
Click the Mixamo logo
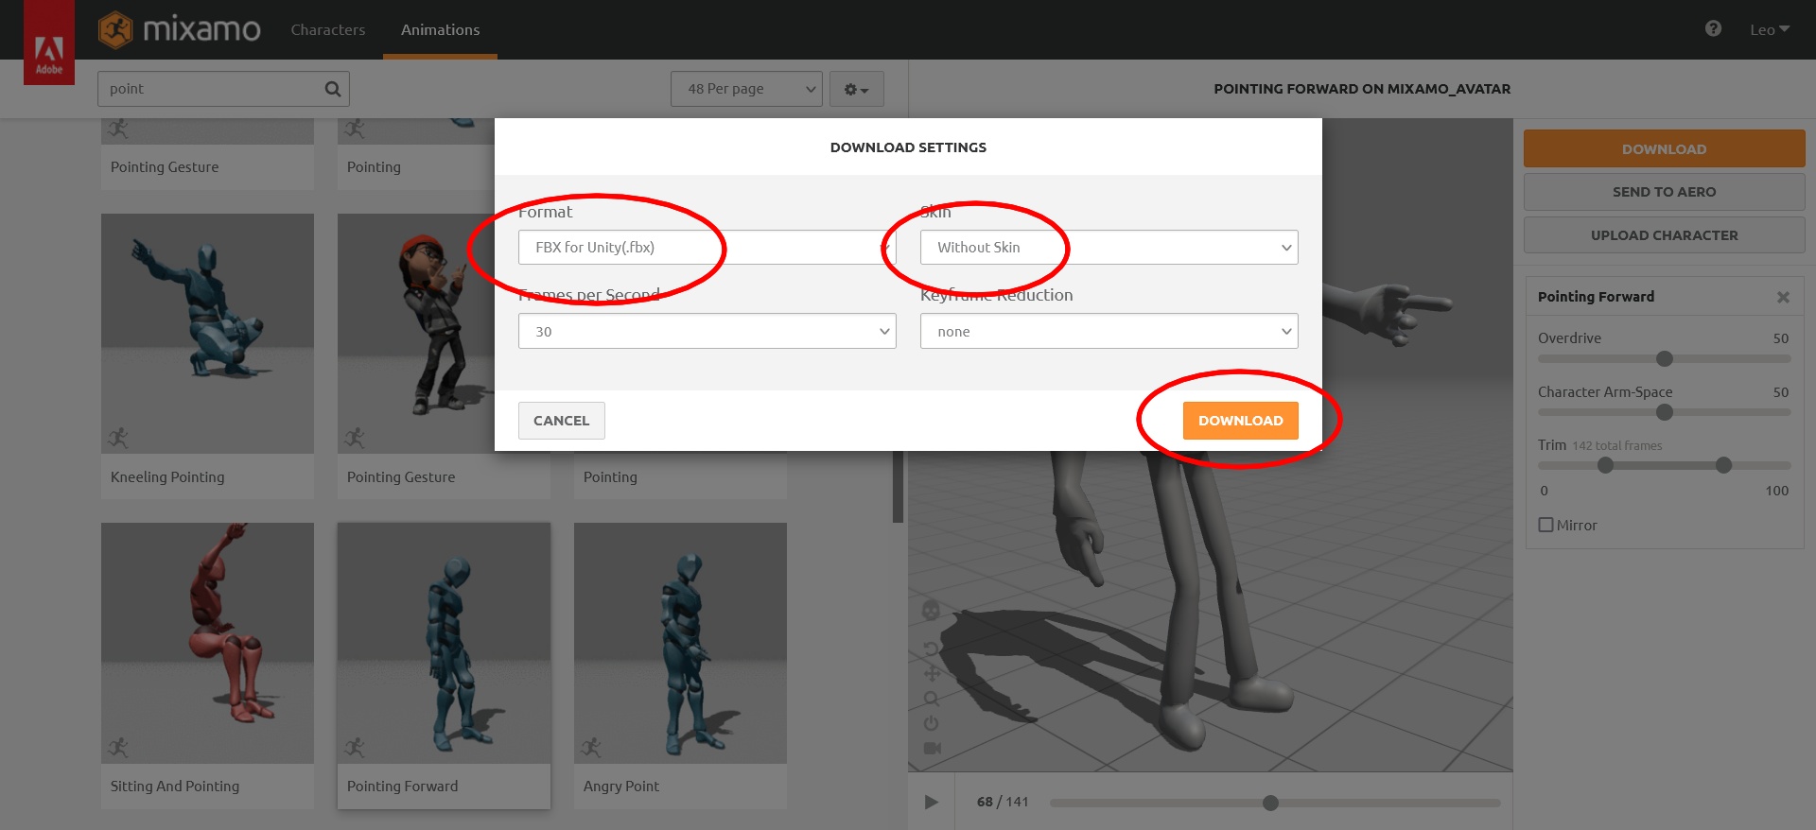180,29
